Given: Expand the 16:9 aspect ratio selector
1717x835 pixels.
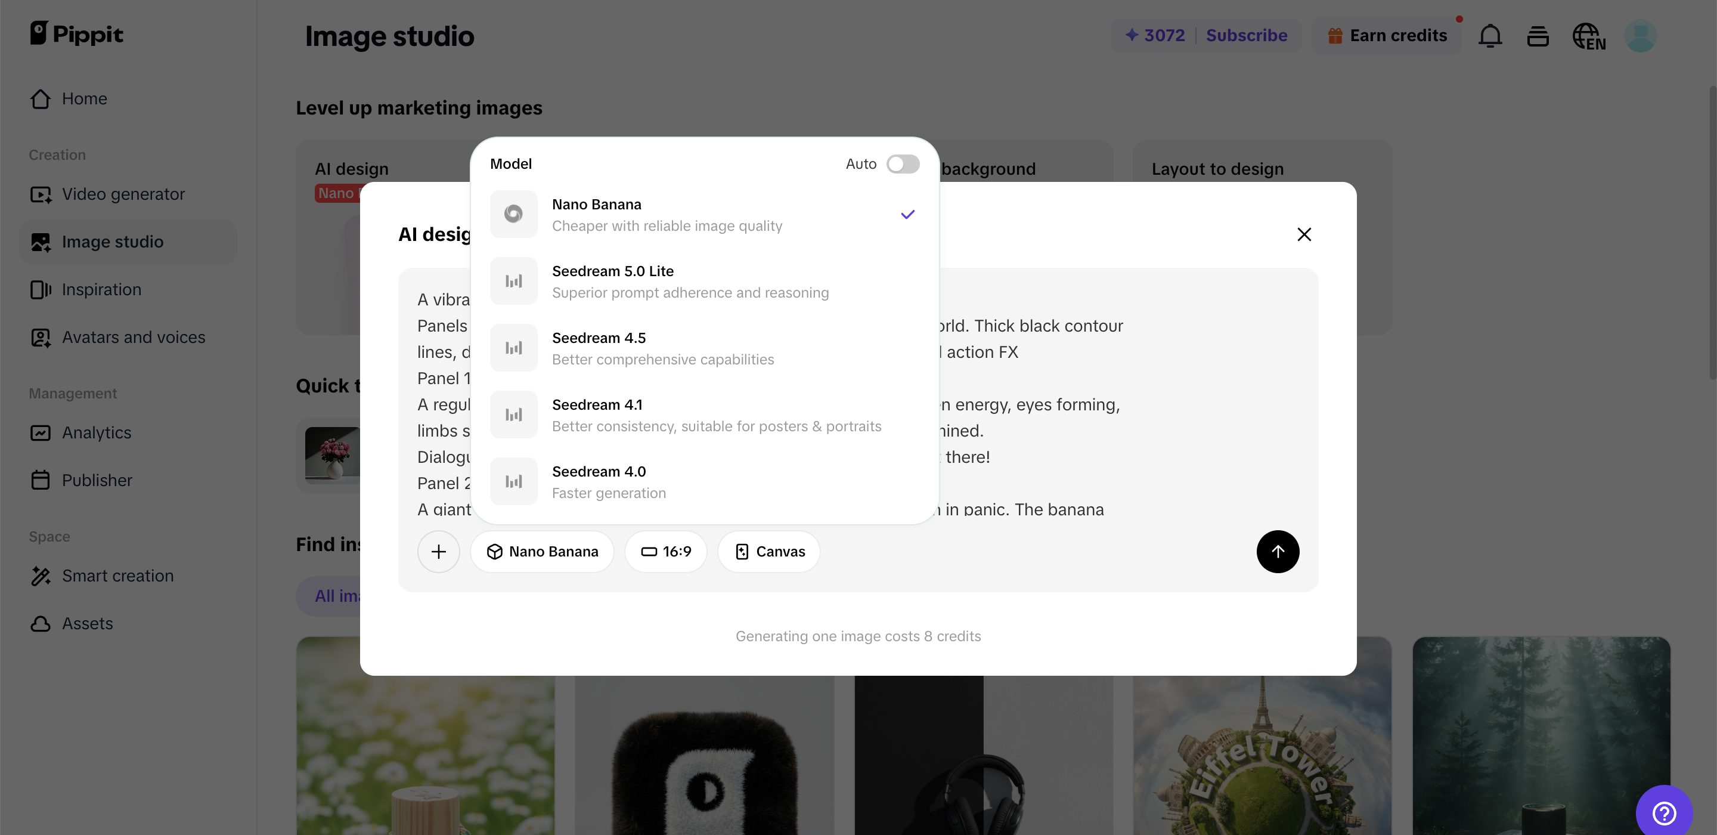Looking at the screenshot, I should 665,552.
